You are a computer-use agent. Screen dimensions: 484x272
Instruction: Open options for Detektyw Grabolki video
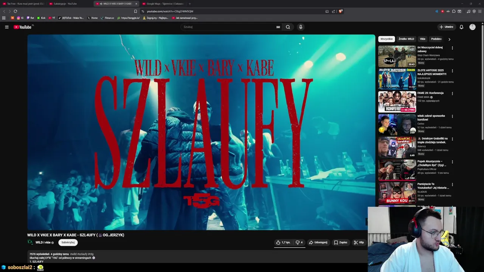pos(452,139)
